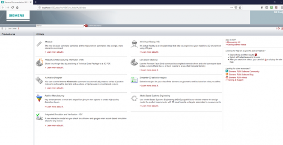Click the red print icon at far right
This screenshot has height=145, width=283.
click(x=282, y=28)
